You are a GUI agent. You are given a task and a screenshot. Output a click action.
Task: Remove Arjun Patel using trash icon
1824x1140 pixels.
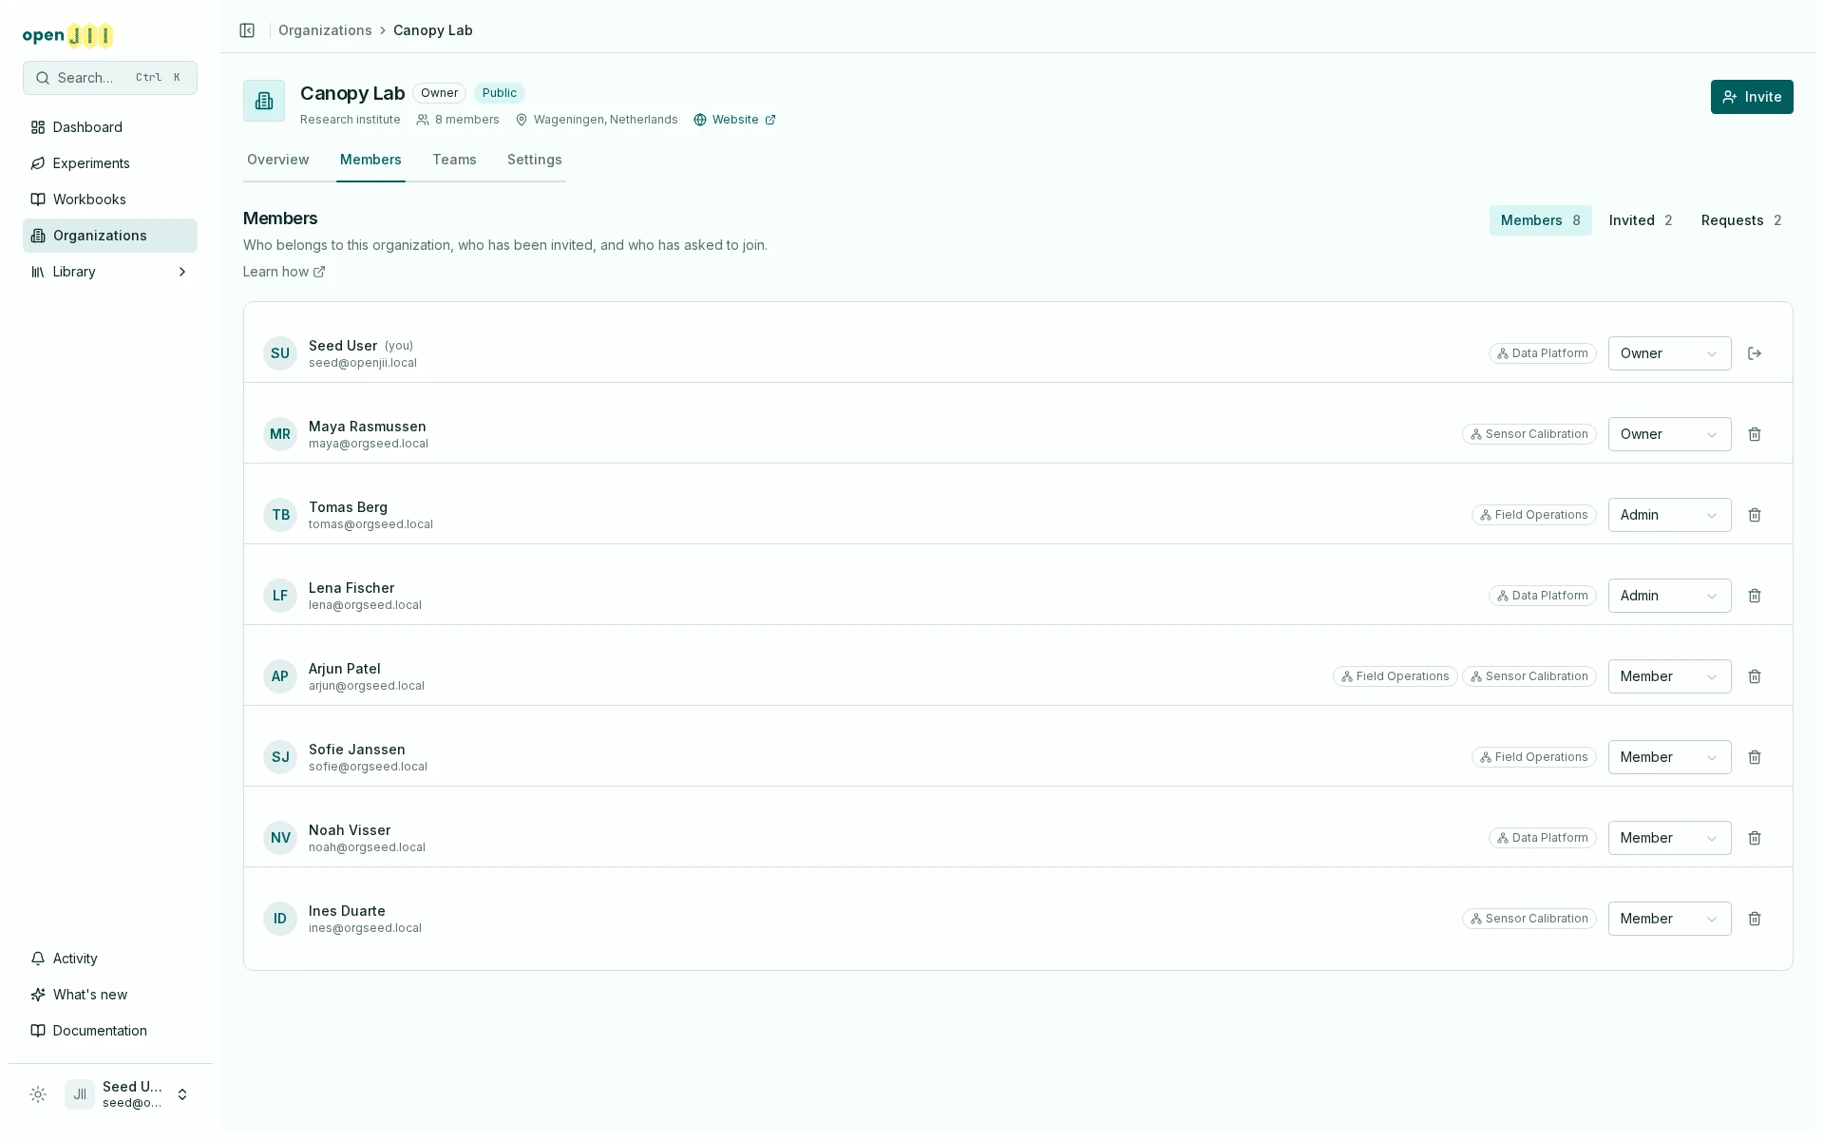tap(1755, 676)
